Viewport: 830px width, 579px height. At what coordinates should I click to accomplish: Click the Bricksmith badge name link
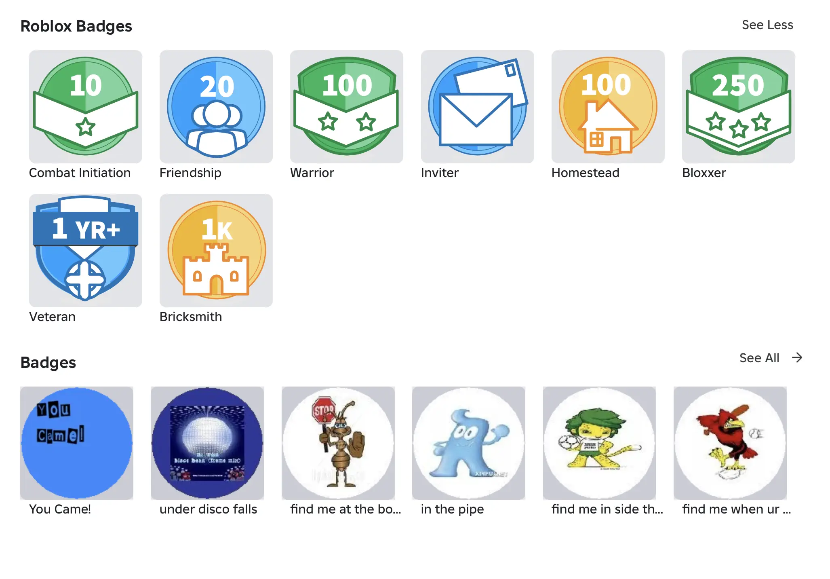coord(191,317)
